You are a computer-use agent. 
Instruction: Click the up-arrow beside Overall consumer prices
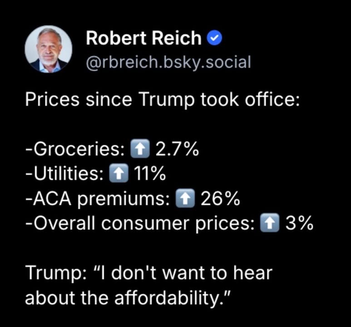click(x=269, y=223)
